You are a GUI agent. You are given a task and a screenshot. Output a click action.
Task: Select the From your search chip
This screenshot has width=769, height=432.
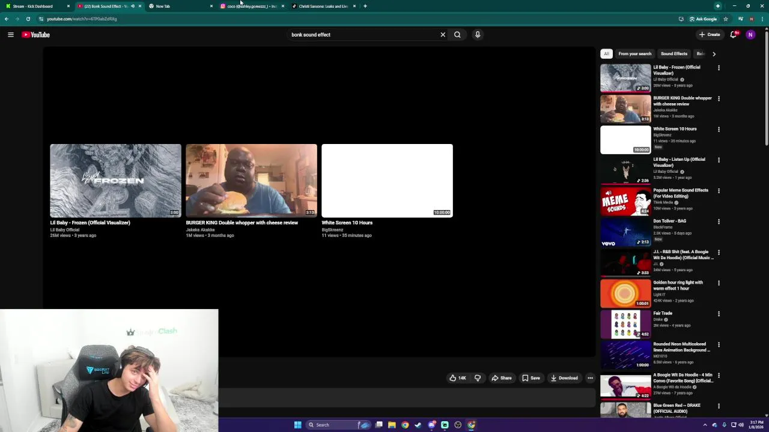[634, 54]
